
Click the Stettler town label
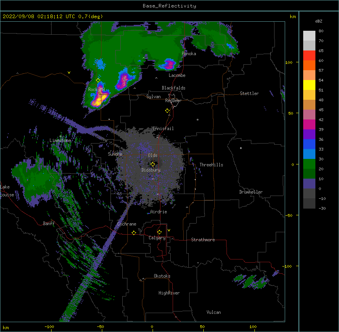[249, 93]
